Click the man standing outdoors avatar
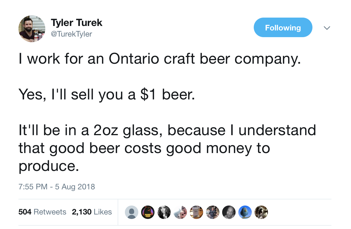Image resolution: width=351 pixels, height=229 pixels. click(212, 212)
